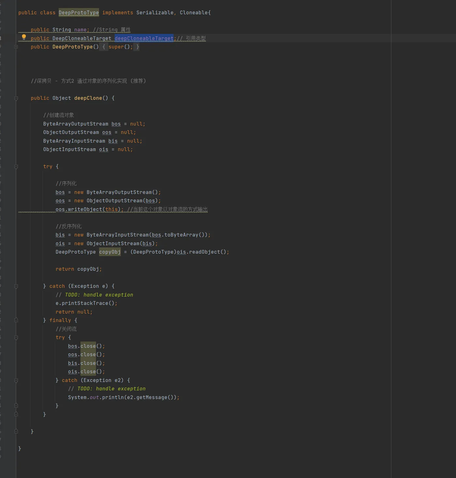Image resolution: width=456 pixels, height=478 pixels.
Task: Click Exception e parameter in outer catch
Action: (x=88, y=286)
